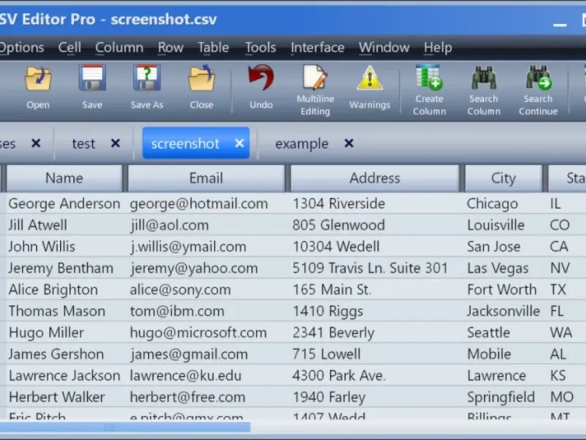This screenshot has height=440, width=586.
Task: Select the Thomas Mason name cell
Action: click(x=64, y=311)
